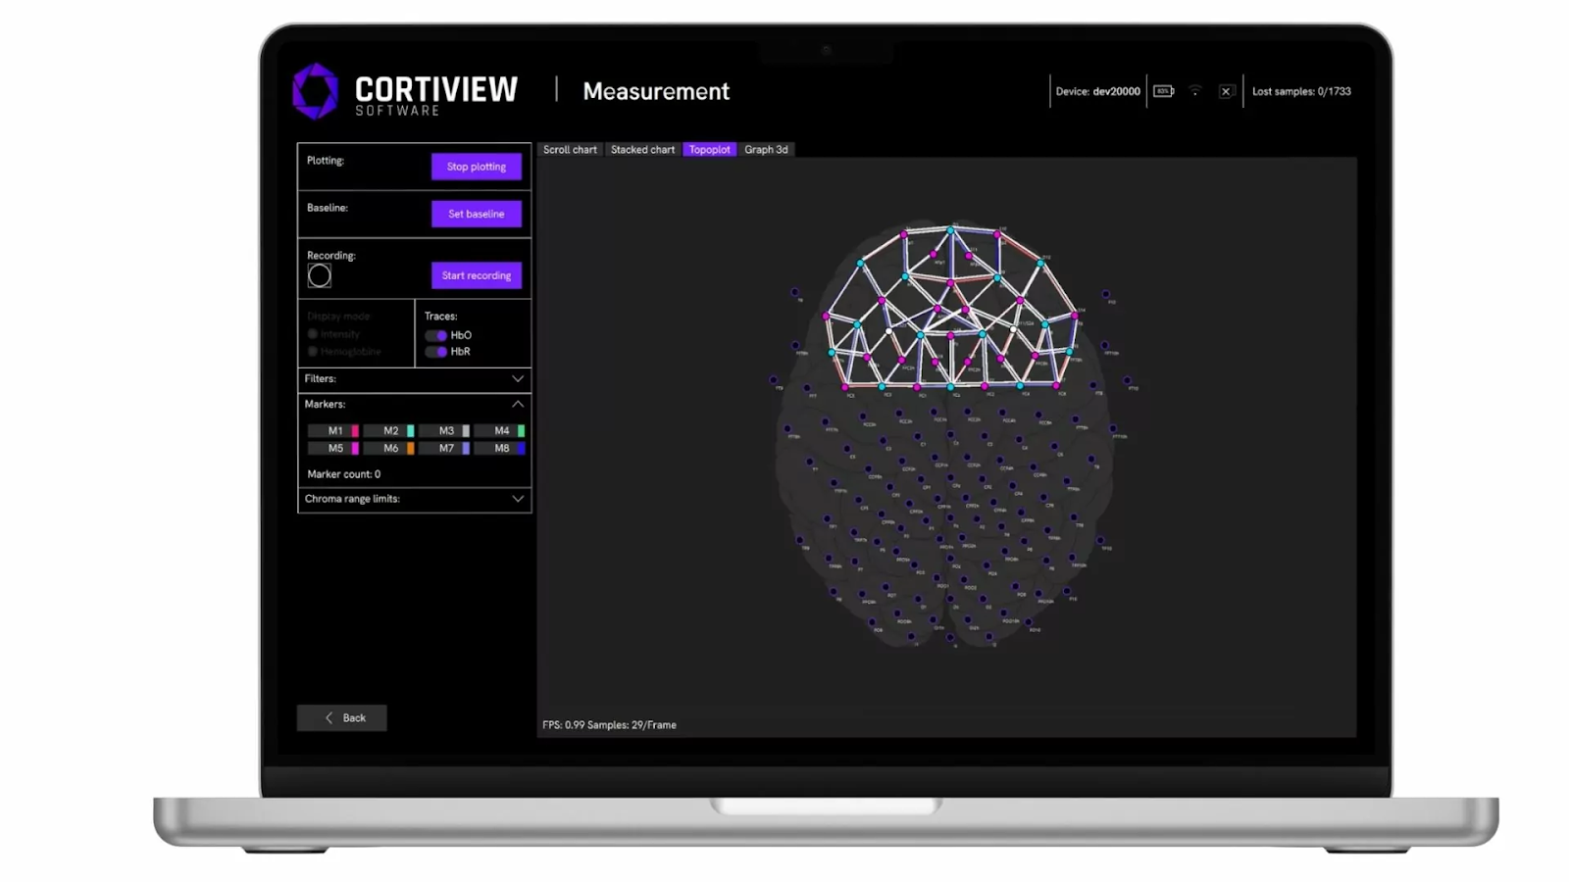Screen dimensions: 1569x882
Task: Switch to the Scroll chart tab
Action: [570, 149]
